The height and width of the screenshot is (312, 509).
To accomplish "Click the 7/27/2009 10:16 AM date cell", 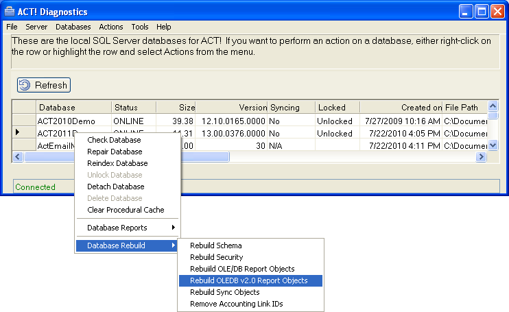I will tap(401, 121).
